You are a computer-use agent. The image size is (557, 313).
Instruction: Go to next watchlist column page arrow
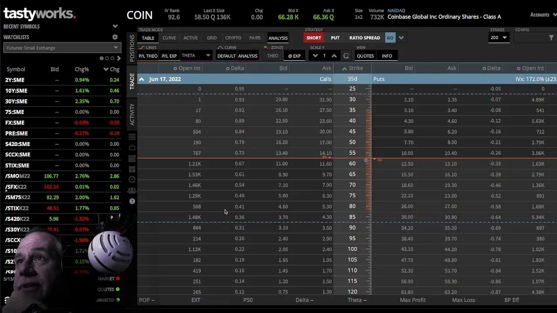[119, 58]
